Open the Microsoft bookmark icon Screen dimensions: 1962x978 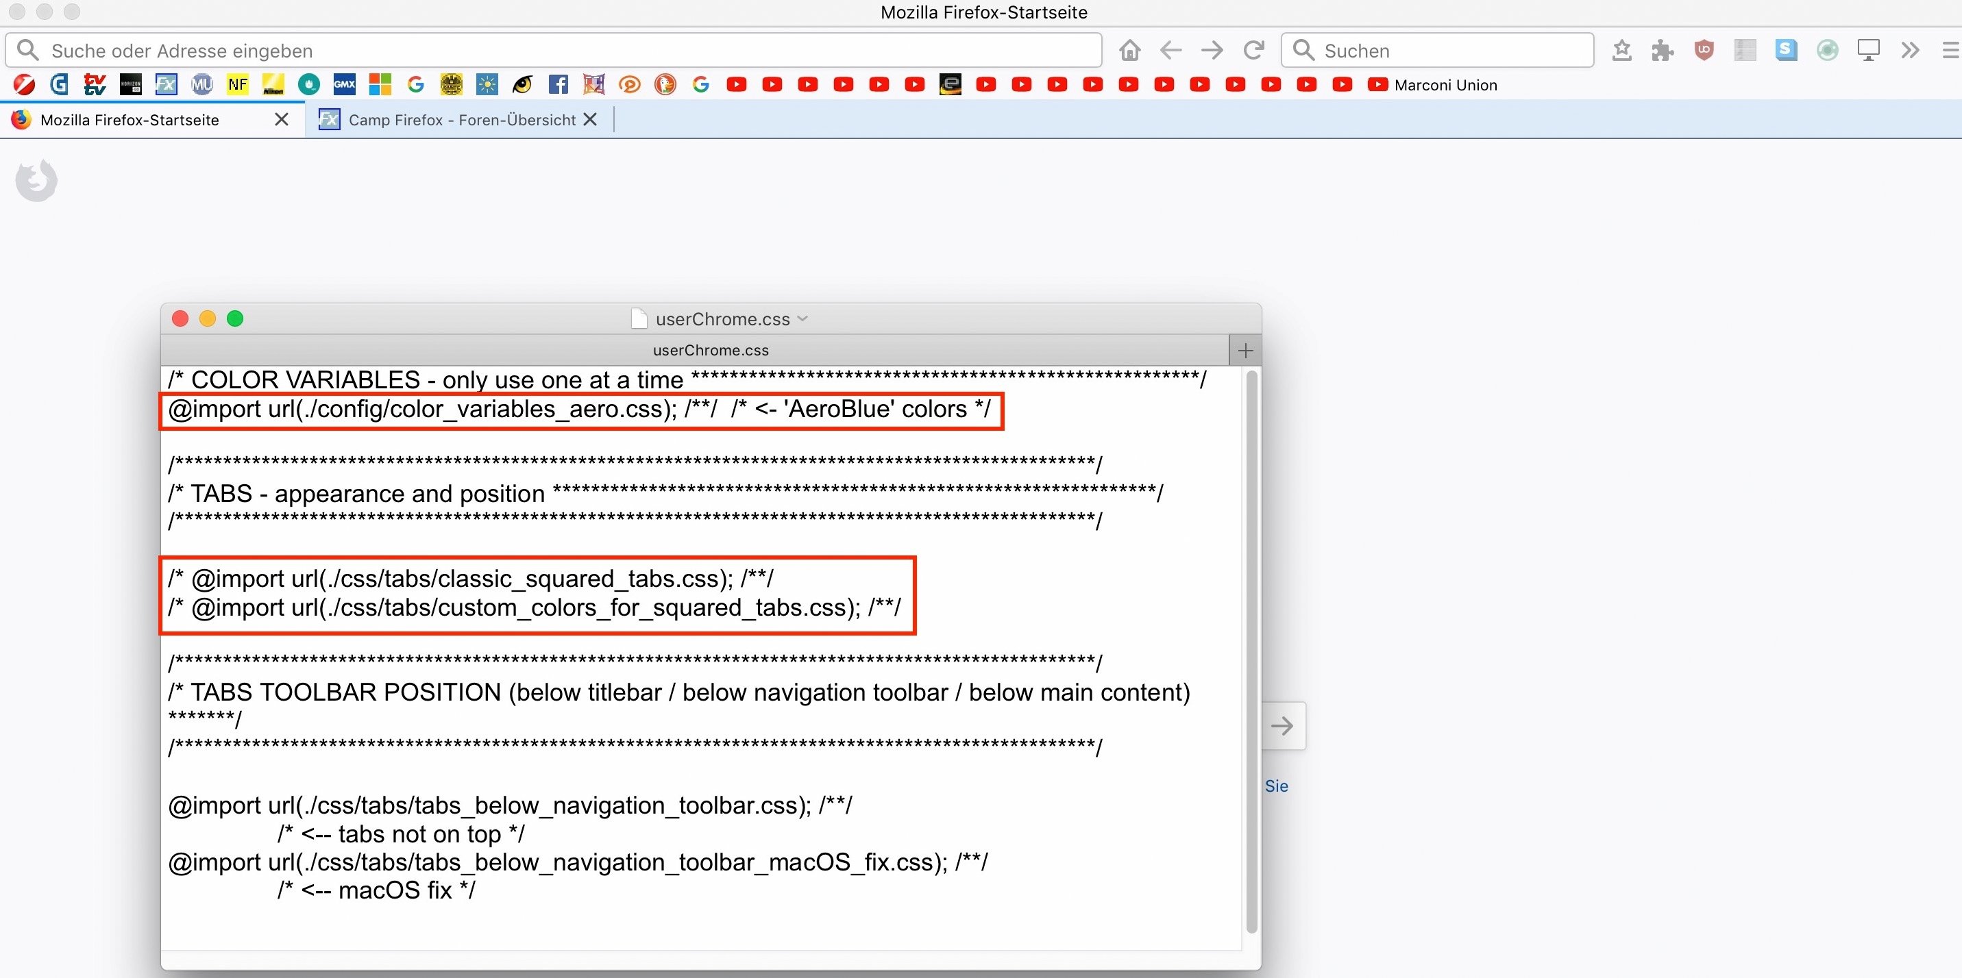(x=380, y=84)
